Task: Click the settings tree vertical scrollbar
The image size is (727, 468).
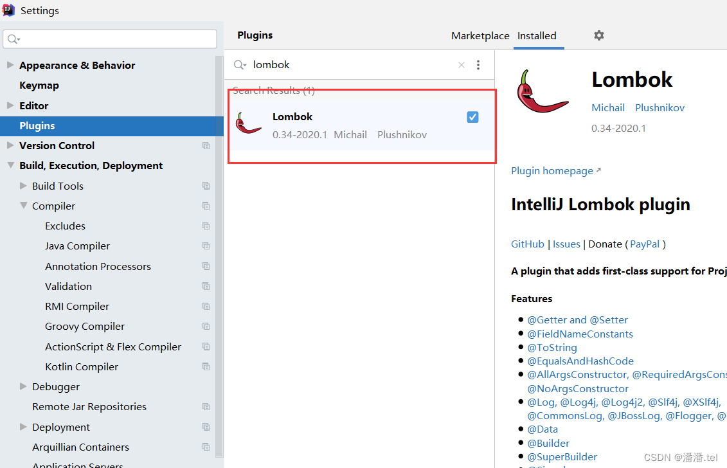Action: coord(219,256)
